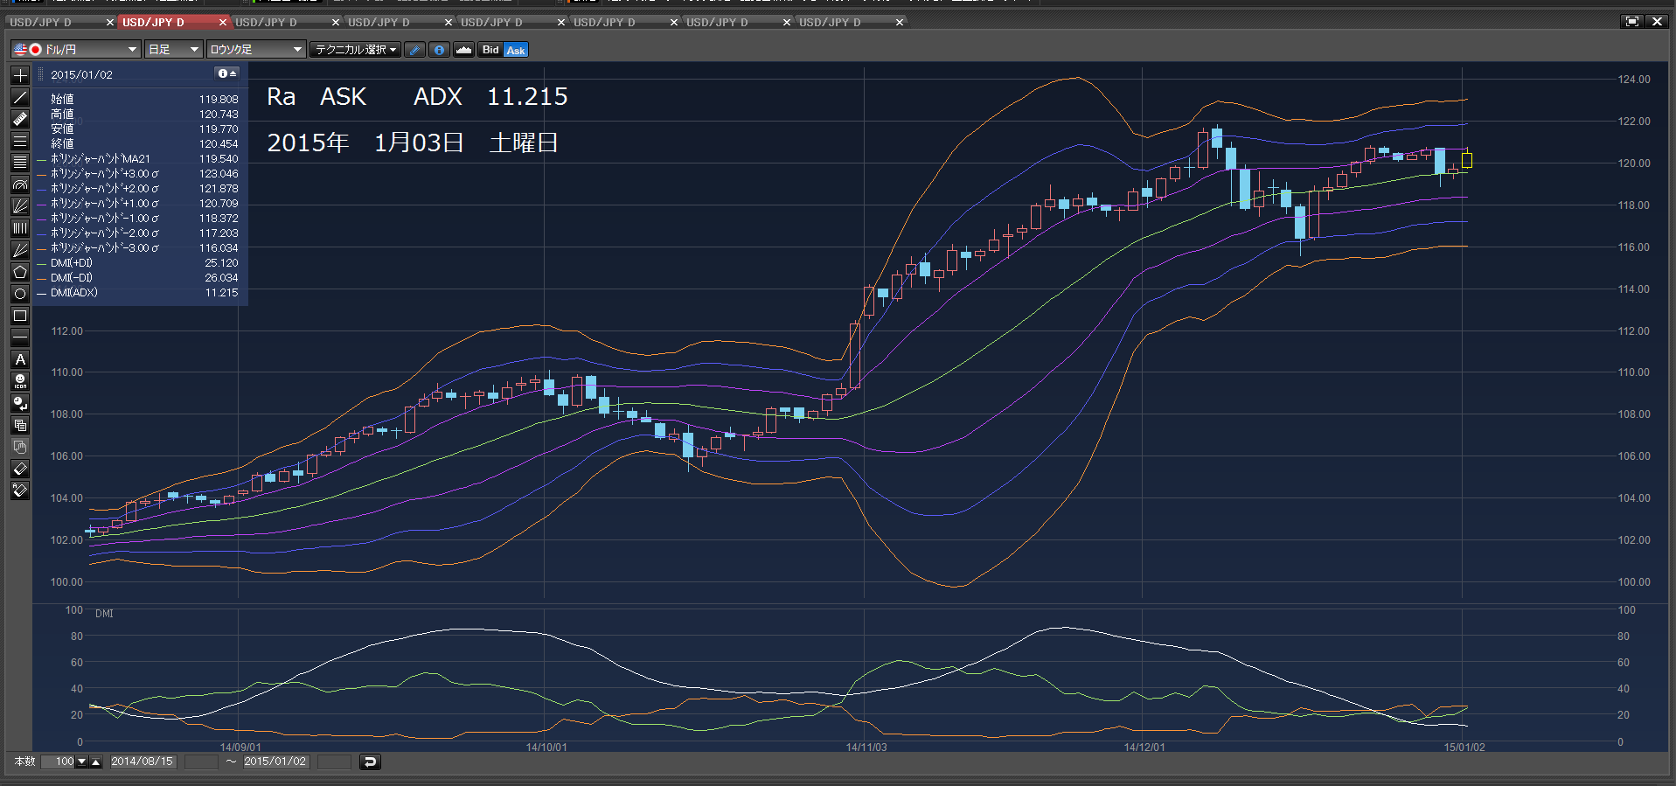This screenshot has height=786, width=1676.
Task: Increase the bar count with up arrow
Action: [x=96, y=762]
